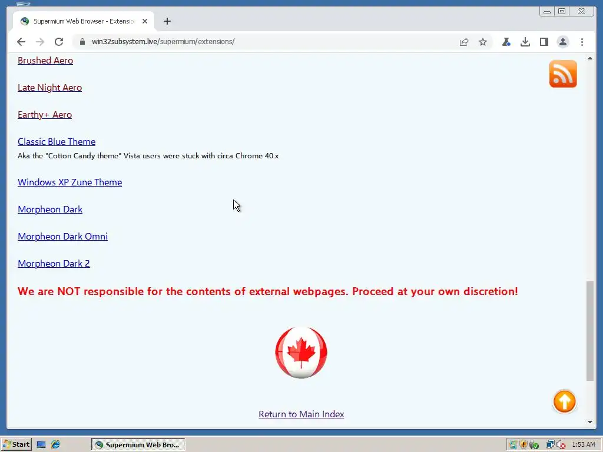Image resolution: width=603 pixels, height=452 pixels.
Task: Click the security shield tray icon
Action: click(x=524, y=445)
